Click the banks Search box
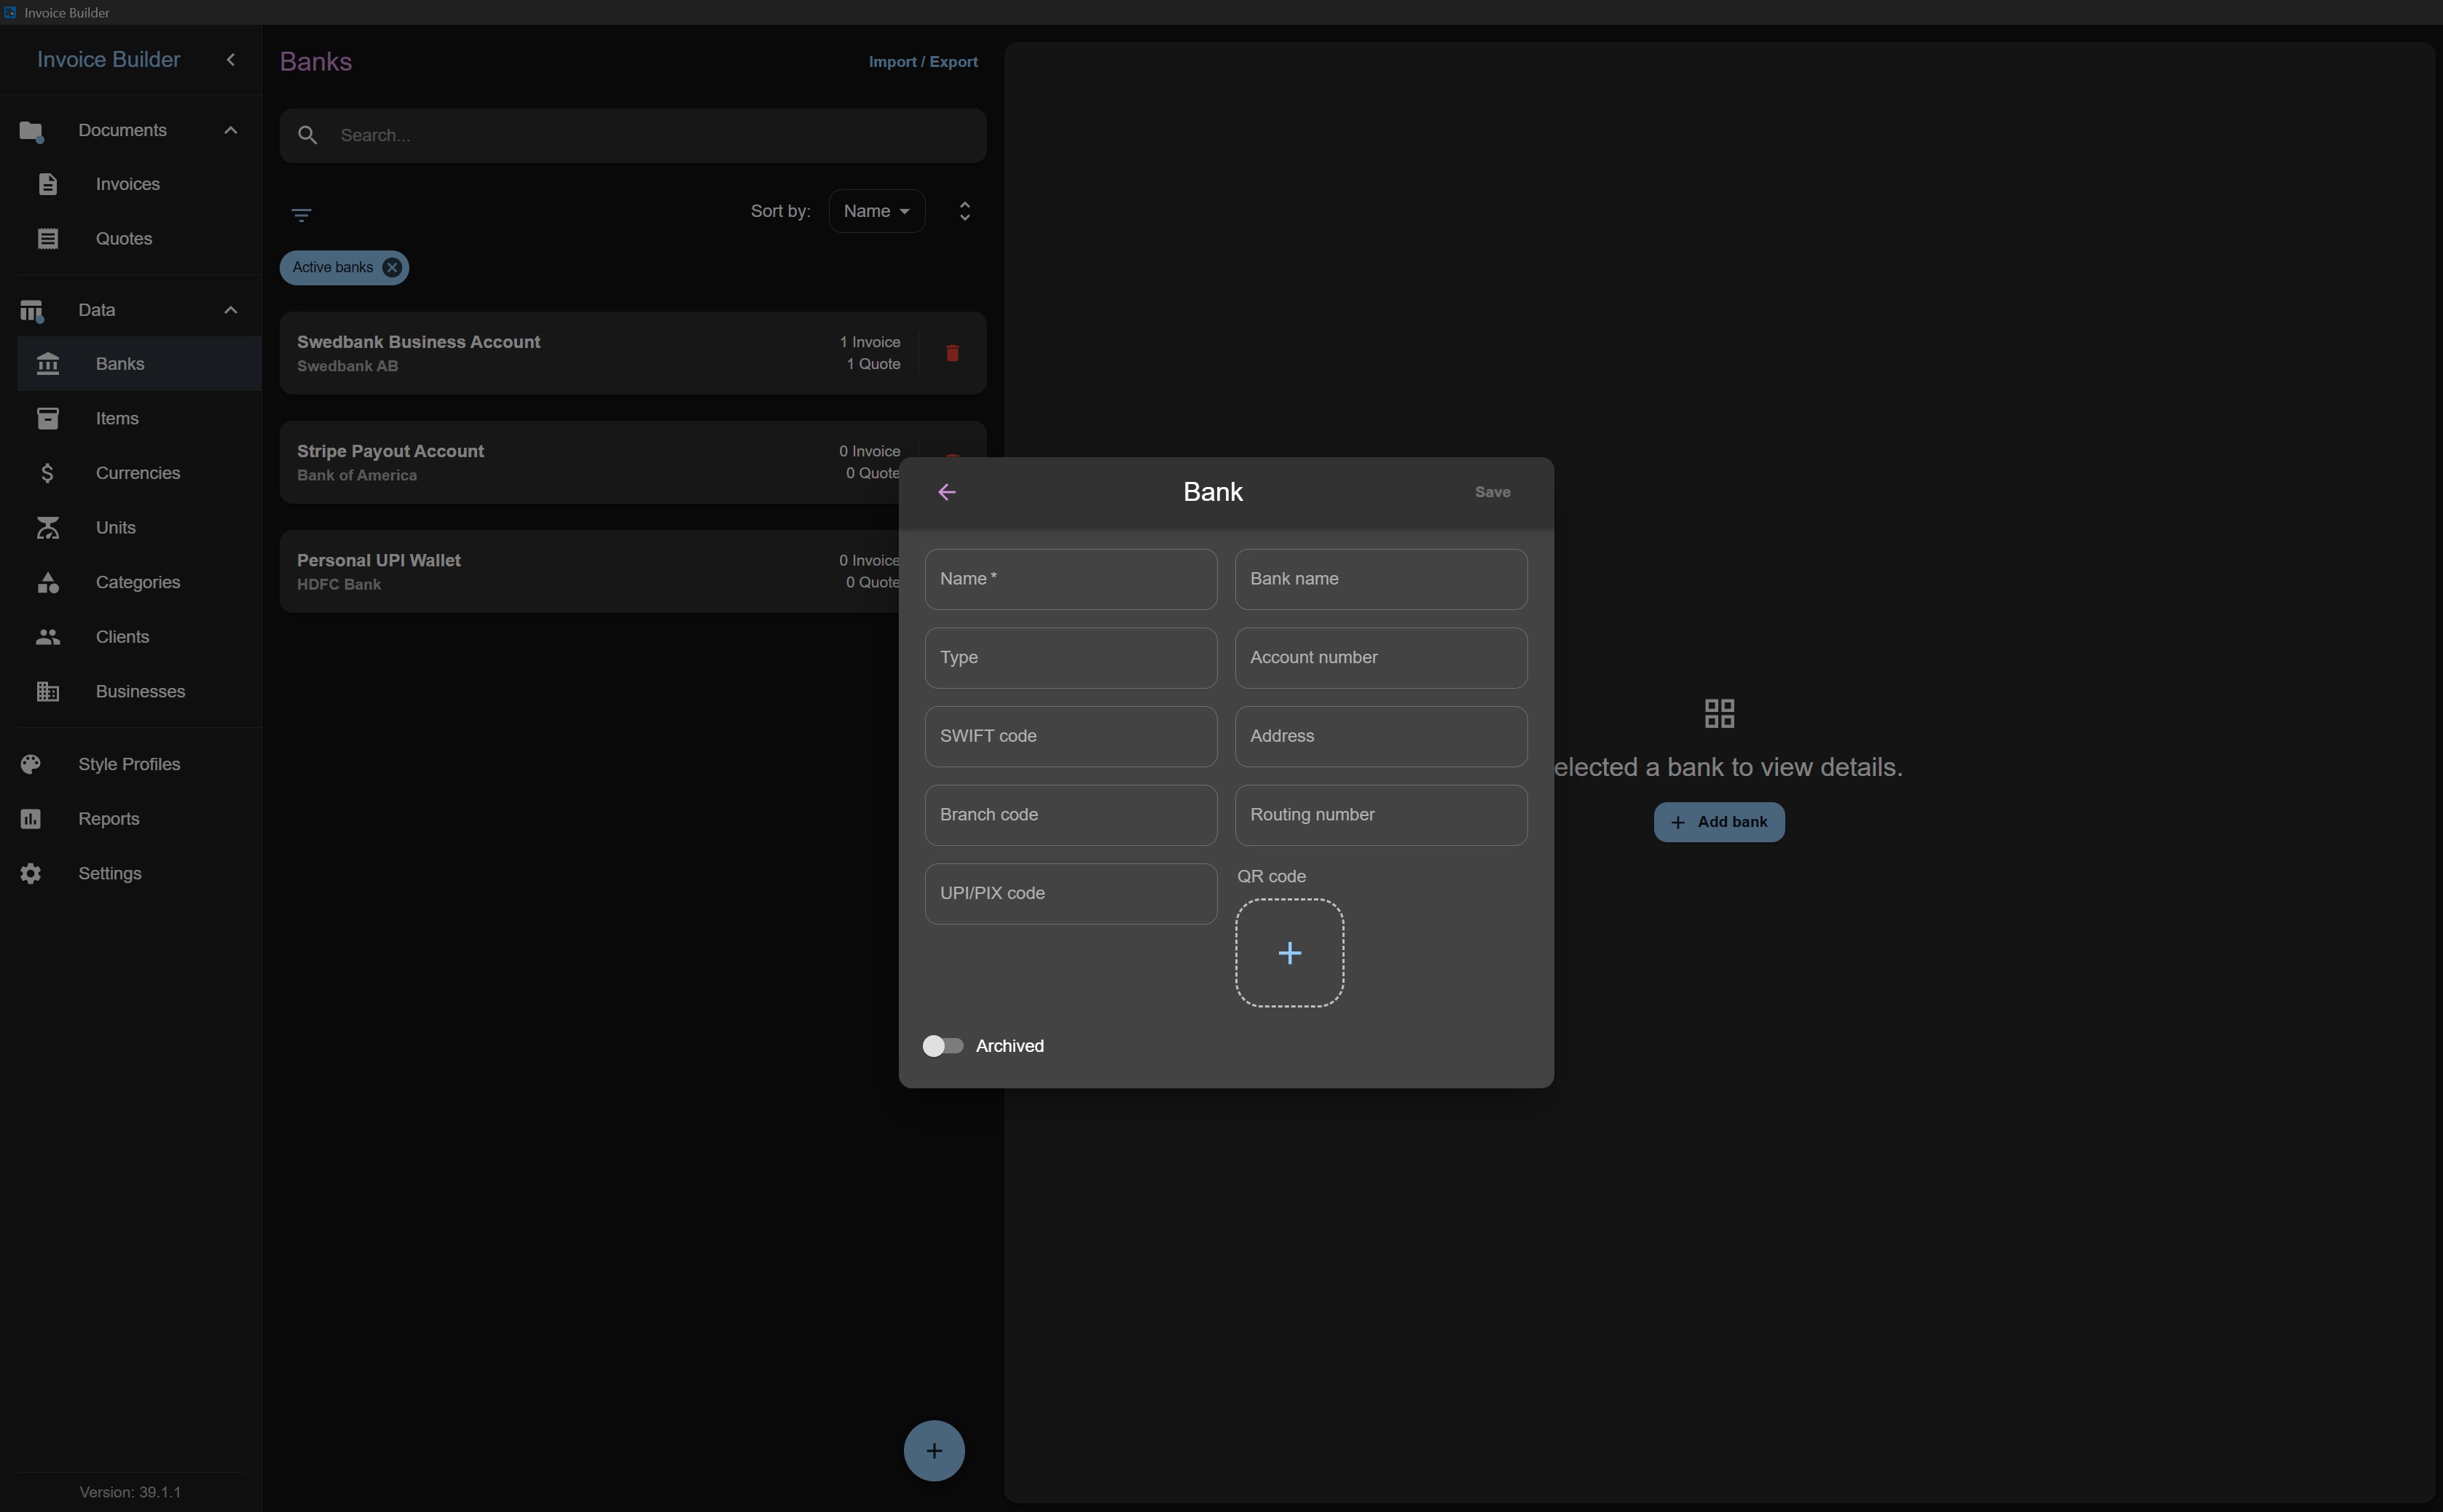Screen dimensions: 2443x1512 tap(633, 136)
